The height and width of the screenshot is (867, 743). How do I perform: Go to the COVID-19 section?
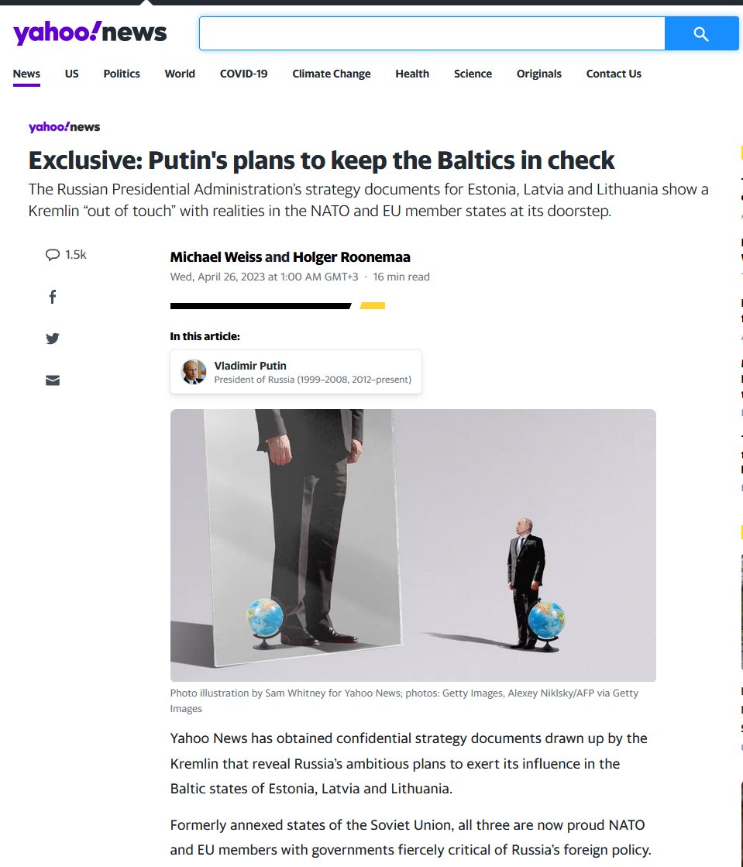coord(244,74)
